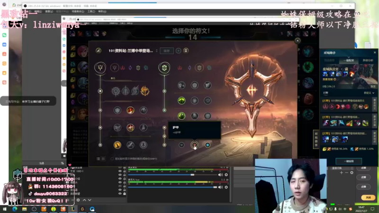Toggle lock on the 文本 (GDI+) source
This screenshot has height=213, width=379.
coord(125,171)
